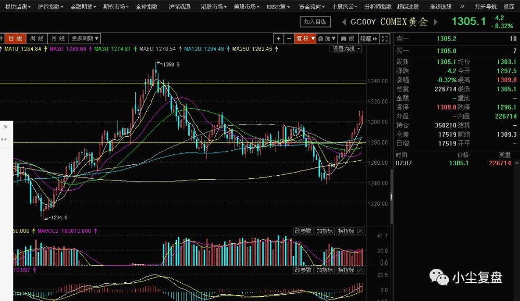The width and height of the screenshot is (520, 301).
Task: Click MA60: 1278.54 indicator label
Action: click(x=158, y=49)
